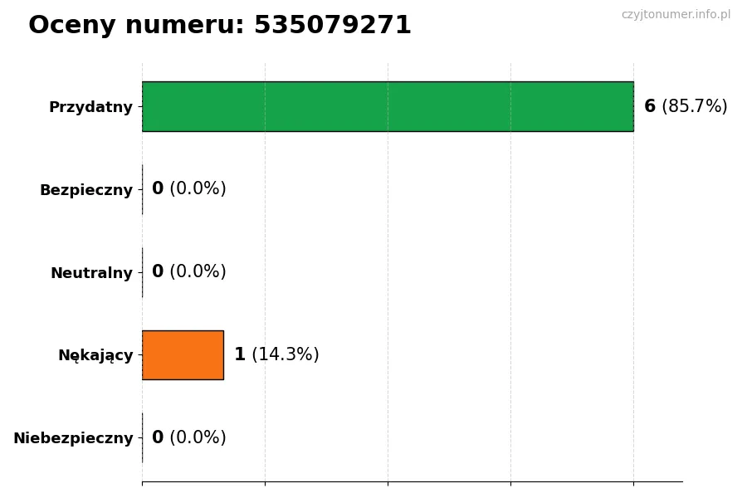Click the empty bar line beside Neutralny
Image resolution: width=747 pixels, height=498 pixels.
(x=143, y=272)
